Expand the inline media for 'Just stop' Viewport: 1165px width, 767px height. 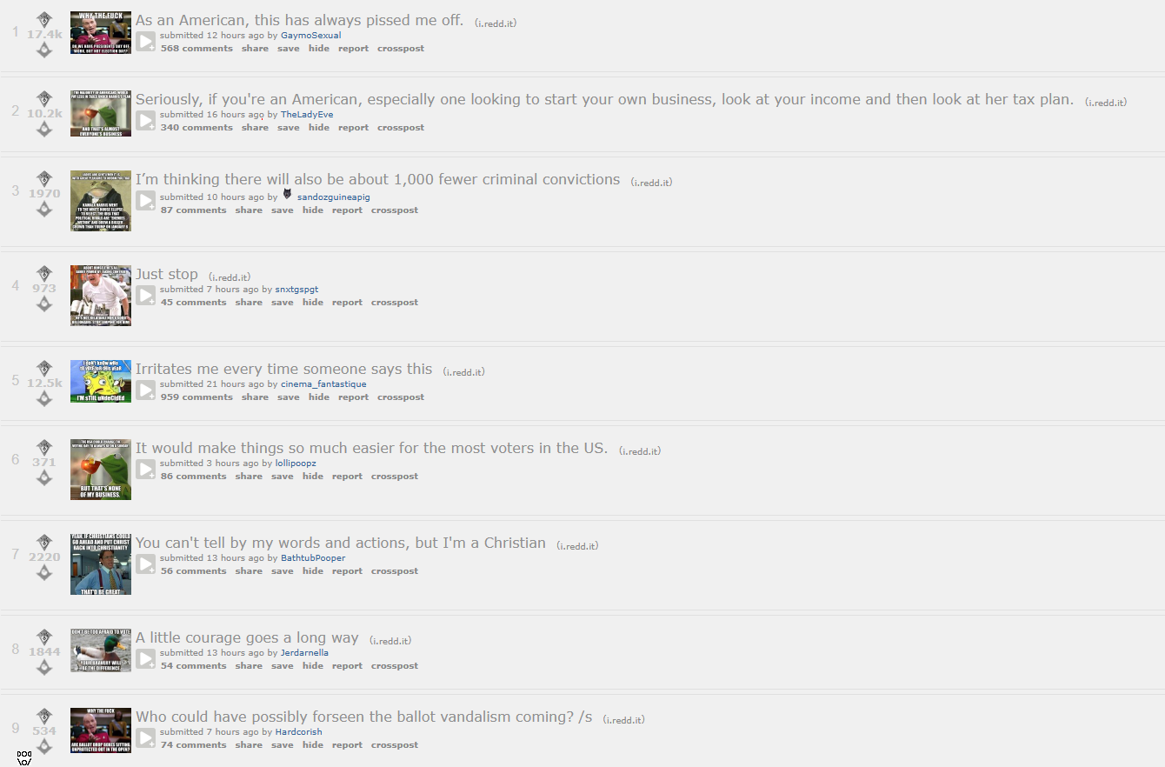pyautogui.click(x=146, y=295)
